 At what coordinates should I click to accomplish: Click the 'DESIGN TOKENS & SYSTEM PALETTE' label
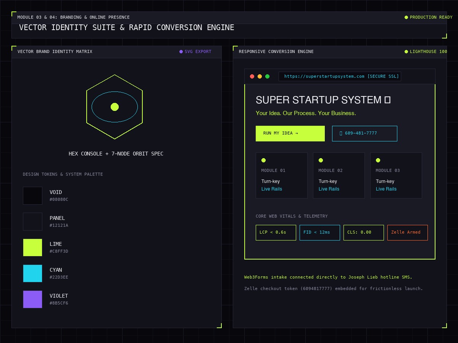(x=63, y=174)
